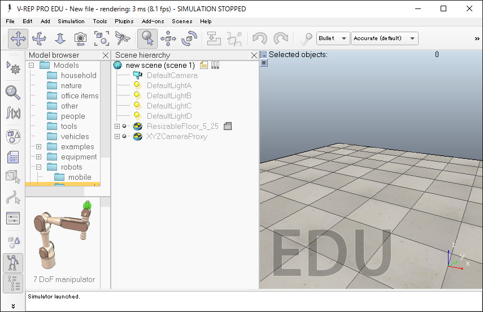Select the camera pan tool
Screen dimensions: 483x312
click(x=18, y=38)
